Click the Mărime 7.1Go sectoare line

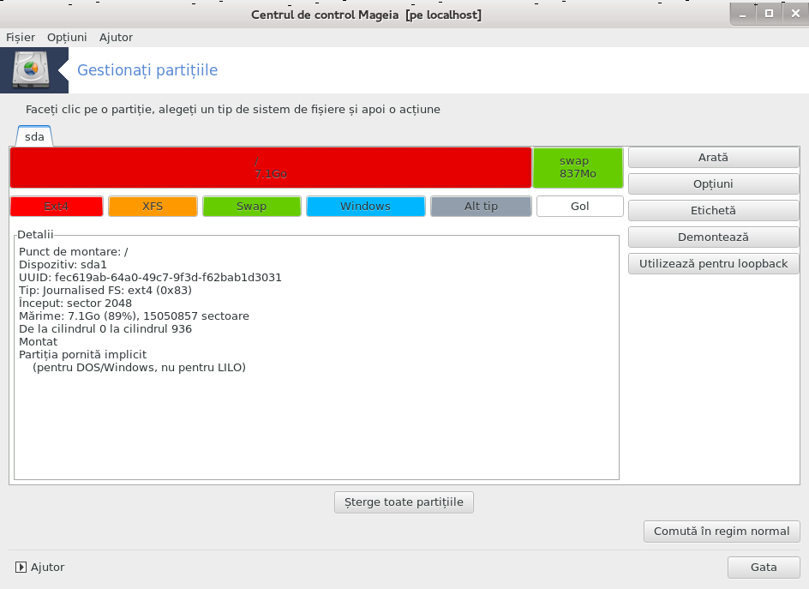(x=135, y=316)
